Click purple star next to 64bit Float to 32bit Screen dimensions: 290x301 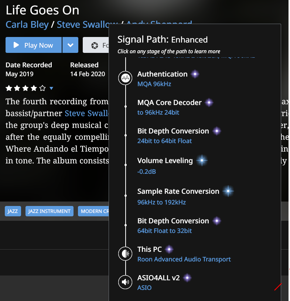(x=217, y=221)
